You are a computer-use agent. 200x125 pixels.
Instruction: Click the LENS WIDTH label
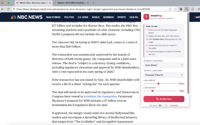[x=149, y=81]
